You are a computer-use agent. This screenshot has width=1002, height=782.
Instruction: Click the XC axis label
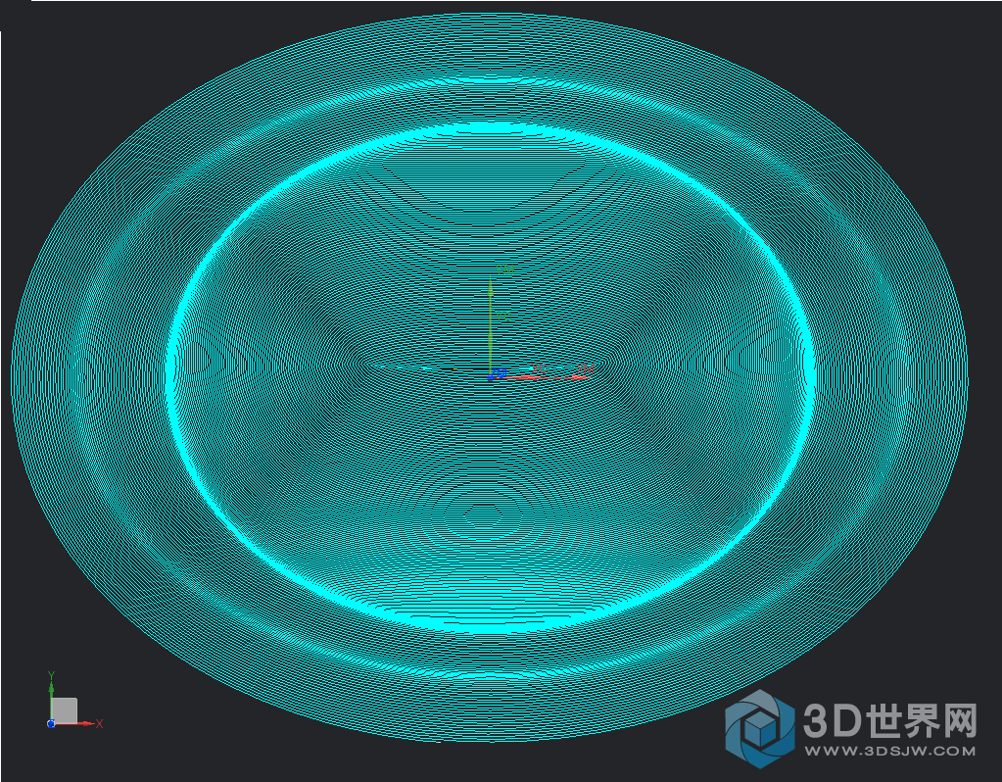coord(540,367)
